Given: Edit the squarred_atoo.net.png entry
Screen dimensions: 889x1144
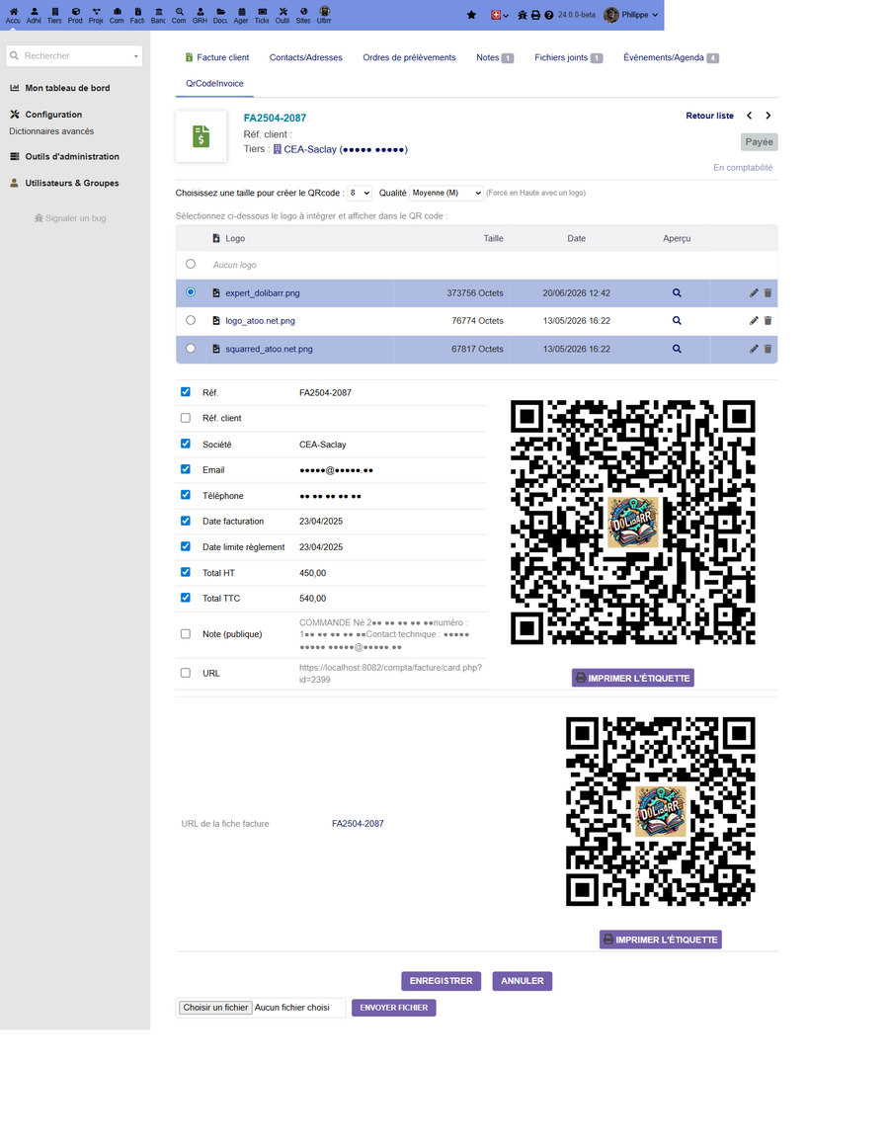Looking at the screenshot, I should click(x=754, y=349).
